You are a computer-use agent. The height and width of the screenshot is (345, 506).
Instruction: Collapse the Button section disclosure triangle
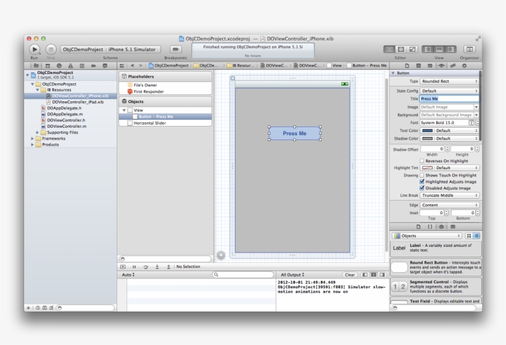pyautogui.click(x=393, y=73)
